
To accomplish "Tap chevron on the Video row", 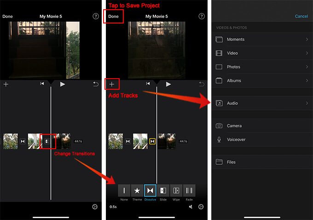I will 307,53.
